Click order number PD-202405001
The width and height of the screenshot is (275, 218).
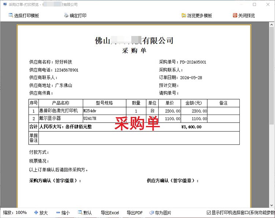[193, 62]
